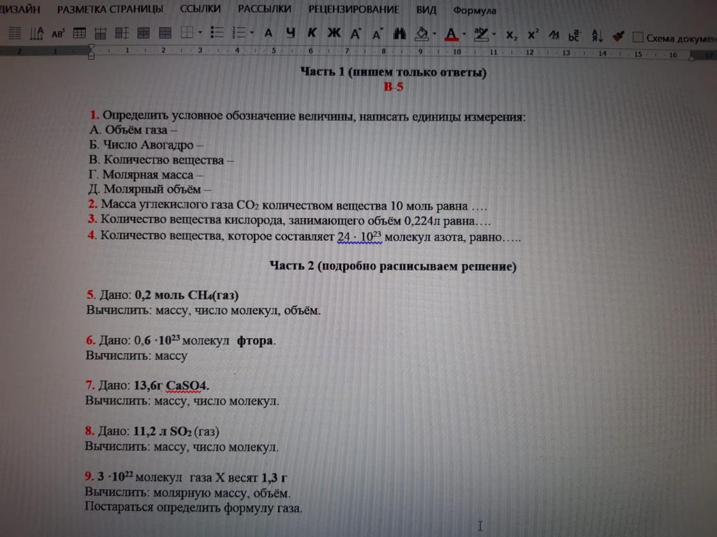Click the heading 'Часть 1 (пишем только ответы)'

[393, 72]
